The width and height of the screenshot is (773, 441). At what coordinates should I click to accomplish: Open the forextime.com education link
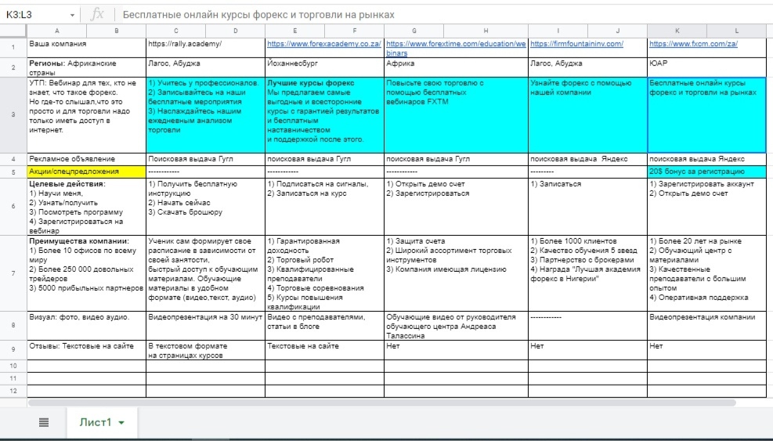pyautogui.click(x=456, y=48)
